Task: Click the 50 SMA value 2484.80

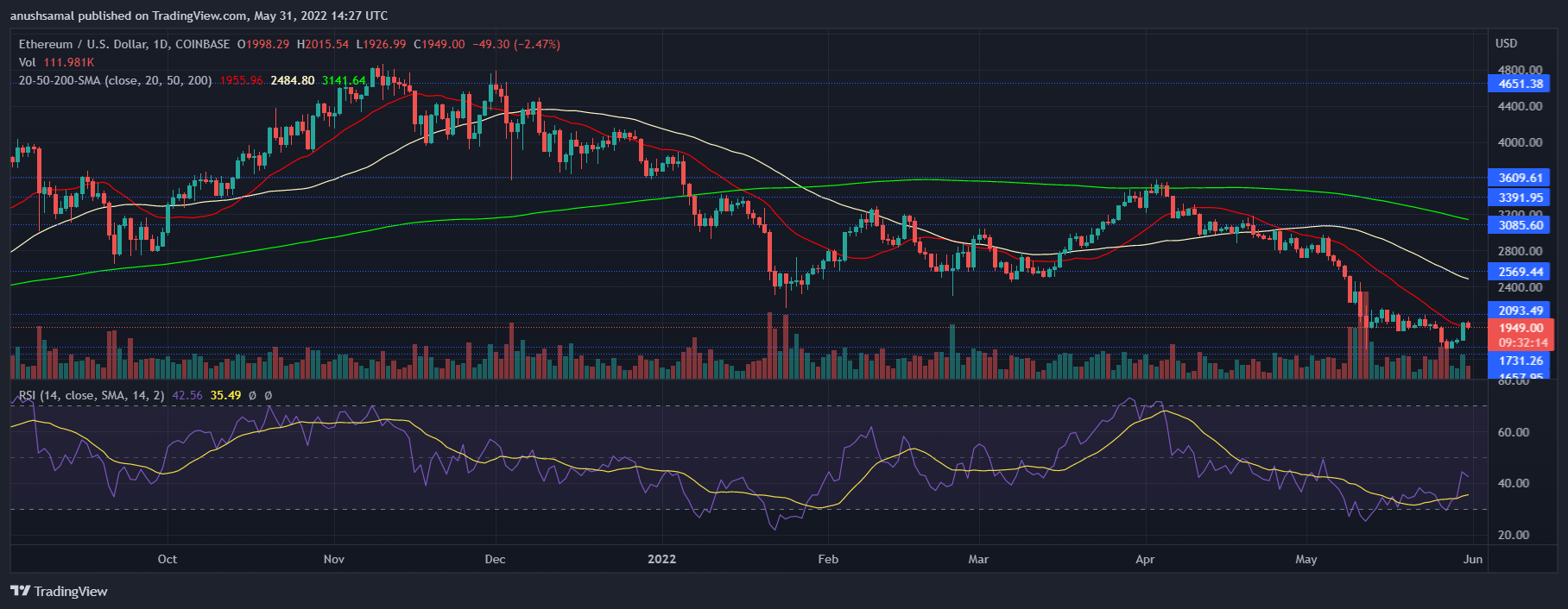Action: click(x=293, y=80)
